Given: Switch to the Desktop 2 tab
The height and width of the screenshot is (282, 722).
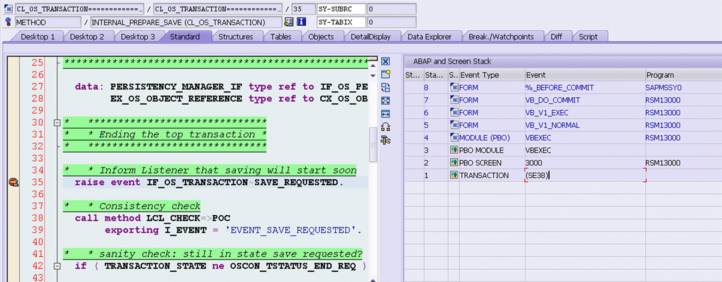Looking at the screenshot, I should pyautogui.click(x=87, y=37).
